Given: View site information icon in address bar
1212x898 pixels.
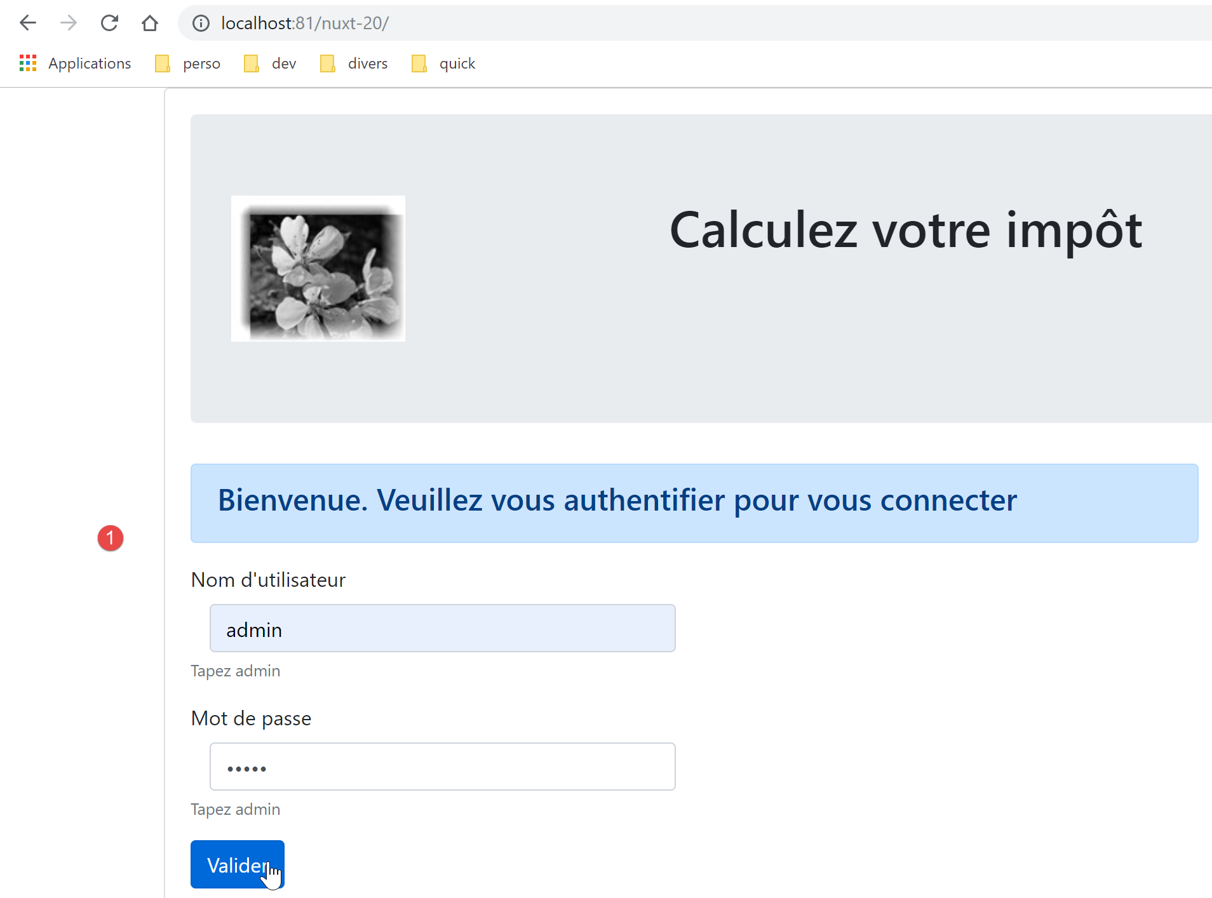Looking at the screenshot, I should point(201,23).
